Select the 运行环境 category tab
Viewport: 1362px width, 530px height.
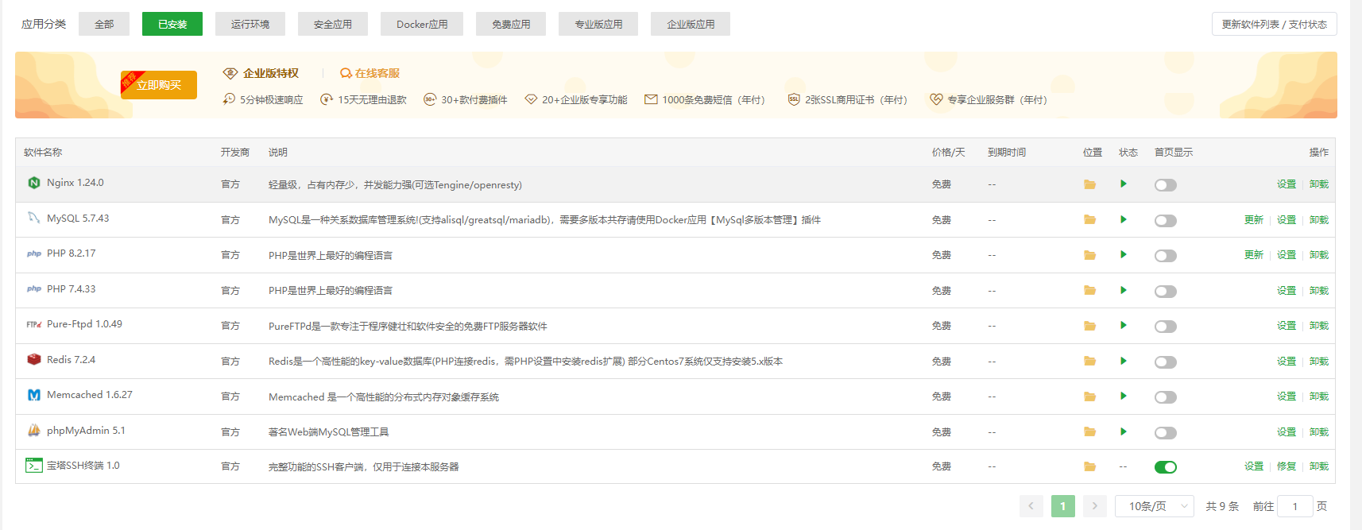tap(250, 24)
